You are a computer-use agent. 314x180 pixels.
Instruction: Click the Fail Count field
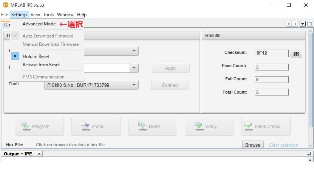click(x=271, y=80)
